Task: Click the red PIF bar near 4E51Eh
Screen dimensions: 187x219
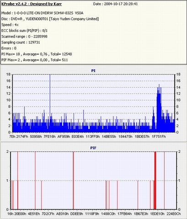Action: pyautogui.click(x=35, y=181)
